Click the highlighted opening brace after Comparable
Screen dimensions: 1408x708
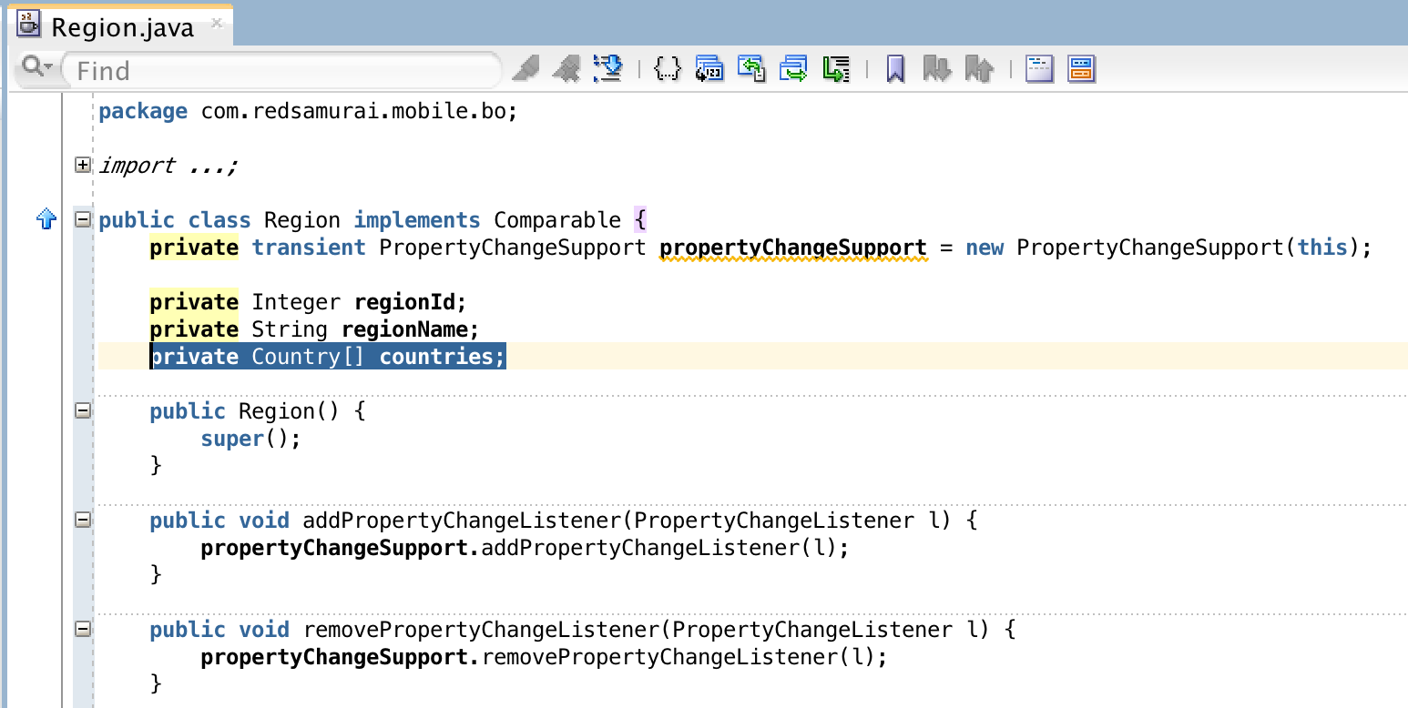(640, 220)
